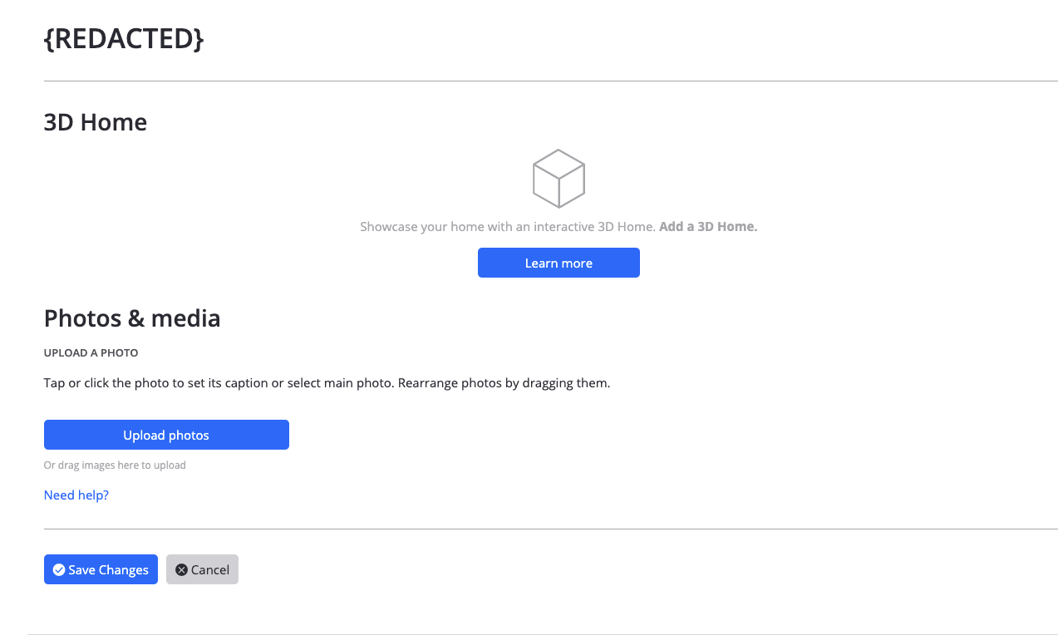Click the divider line below the page title

pos(550,81)
